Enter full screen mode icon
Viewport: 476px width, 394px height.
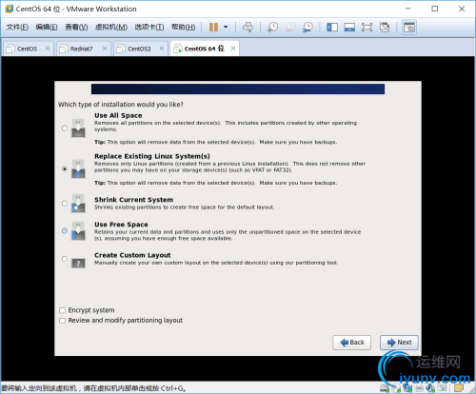367,27
